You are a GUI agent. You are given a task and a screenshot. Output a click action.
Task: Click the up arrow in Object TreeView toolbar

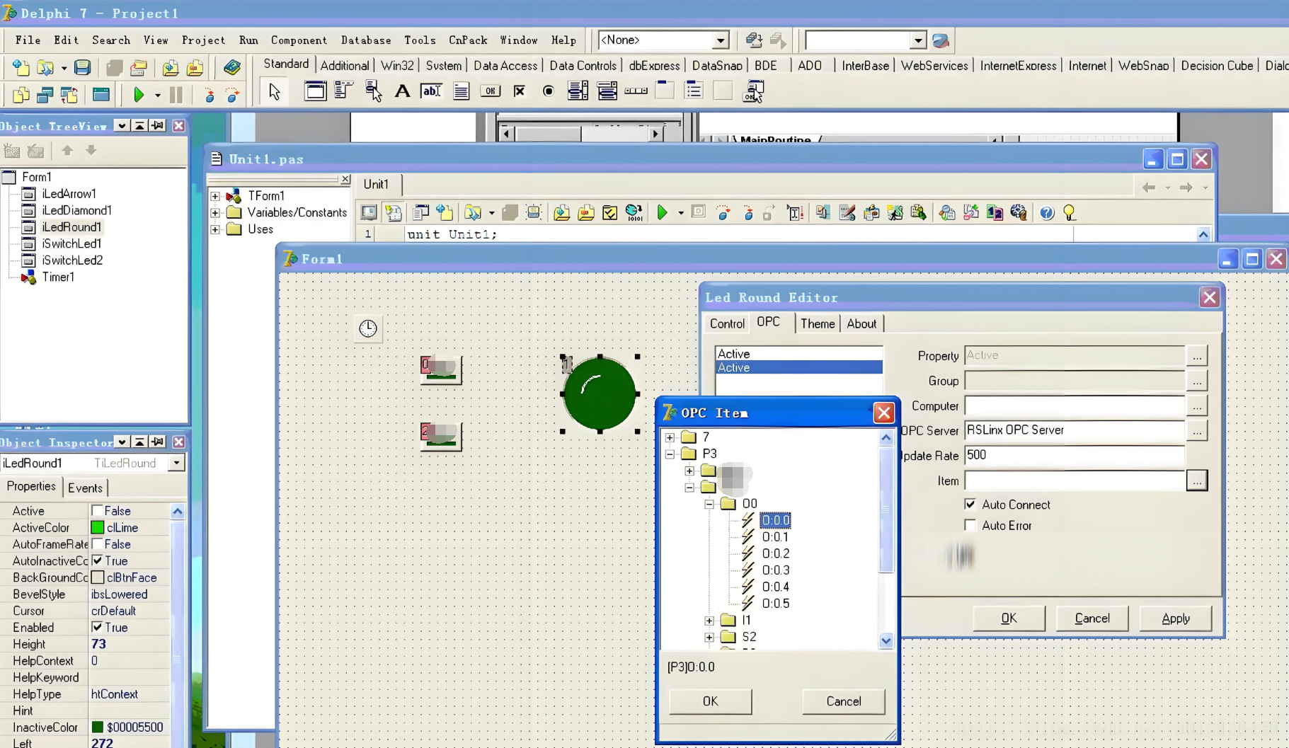(67, 150)
